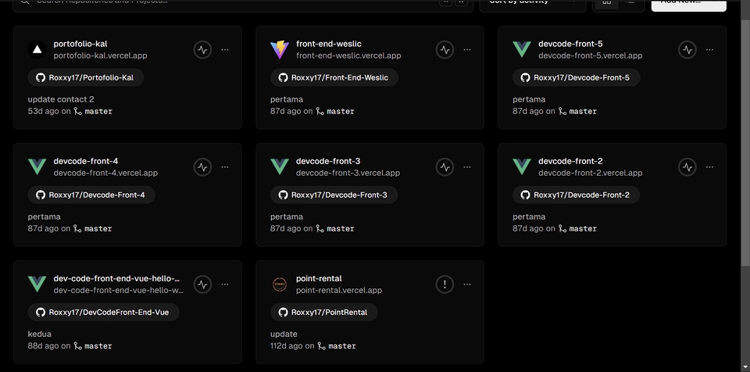Click the portofolio-kal activity pulse icon
This screenshot has height=372, width=750.
pyautogui.click(x=202, y=49)
